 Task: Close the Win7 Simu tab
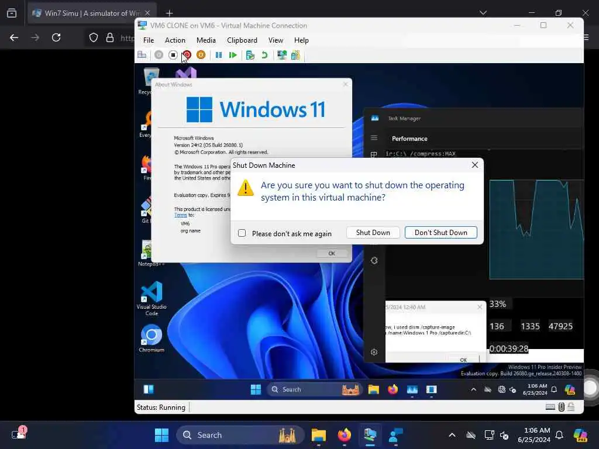tap(147, 13)
